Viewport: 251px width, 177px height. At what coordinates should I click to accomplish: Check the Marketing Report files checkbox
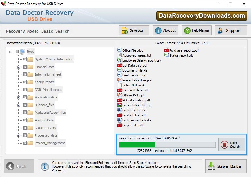click(25, 113)
